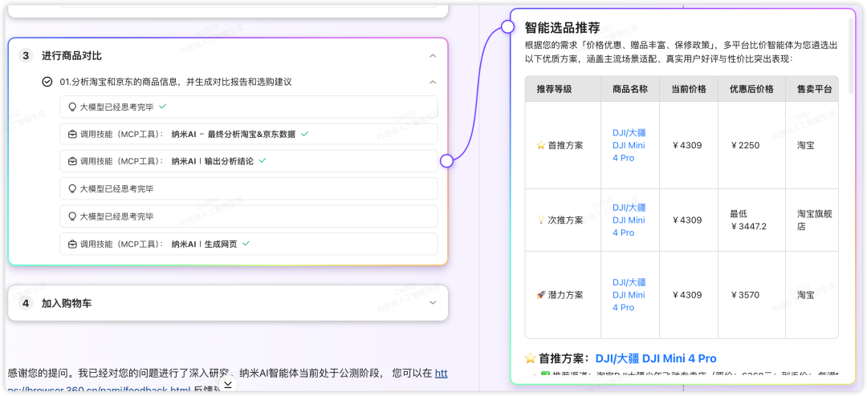Click the connector node beside 智能选品推荐 heading
Viewport: 867px width, 396px height.
coord(507,26)
